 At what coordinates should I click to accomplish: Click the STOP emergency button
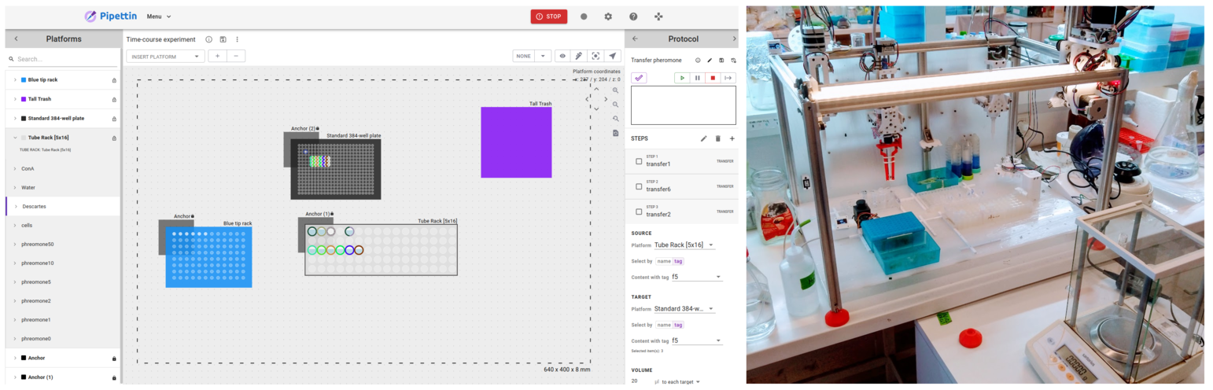click(548, 17)
